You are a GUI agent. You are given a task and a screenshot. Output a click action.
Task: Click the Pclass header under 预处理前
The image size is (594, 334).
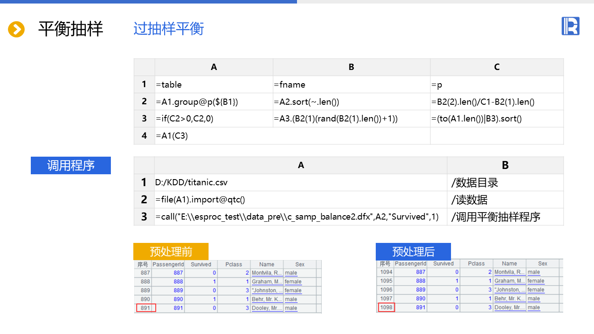[234, 264]
